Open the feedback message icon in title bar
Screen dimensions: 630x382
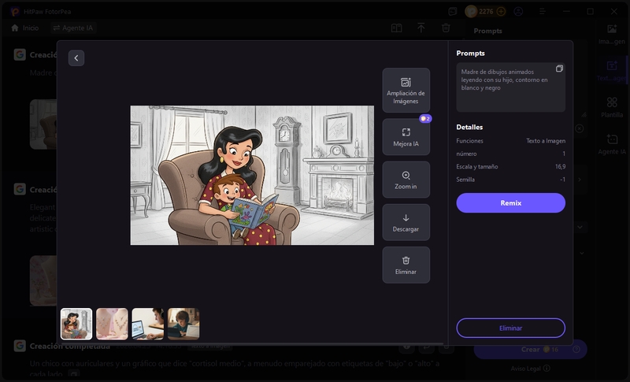(453, 12)
